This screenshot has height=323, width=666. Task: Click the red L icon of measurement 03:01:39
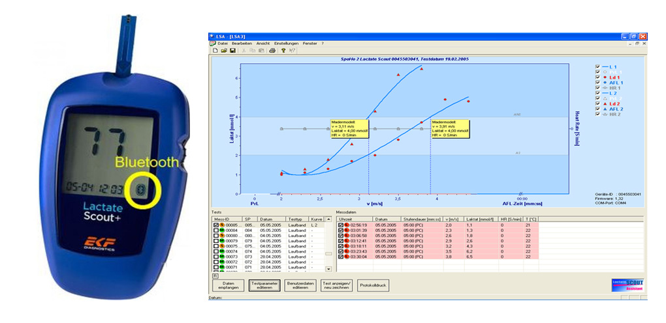347,230
